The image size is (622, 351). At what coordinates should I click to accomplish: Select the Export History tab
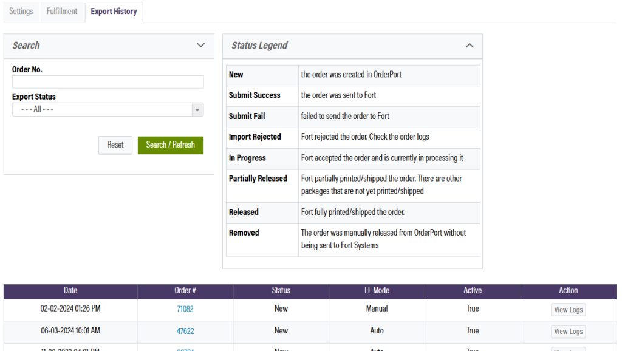click(114, 12)
